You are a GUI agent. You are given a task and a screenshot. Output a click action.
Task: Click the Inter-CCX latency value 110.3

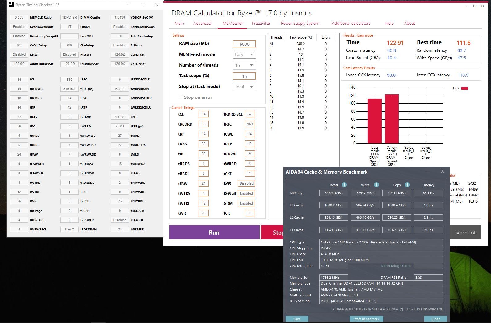[x=463, y=75]
